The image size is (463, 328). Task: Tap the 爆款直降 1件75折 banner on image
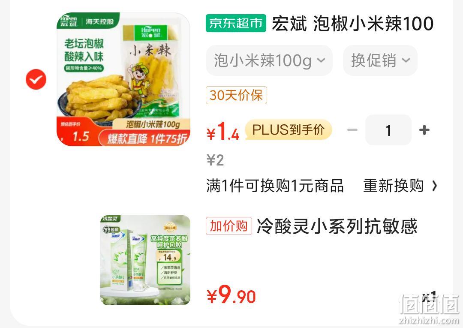tap(144, 138)
